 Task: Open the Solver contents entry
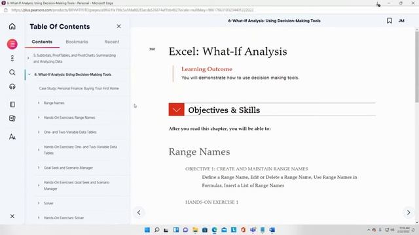click(48, 203)
